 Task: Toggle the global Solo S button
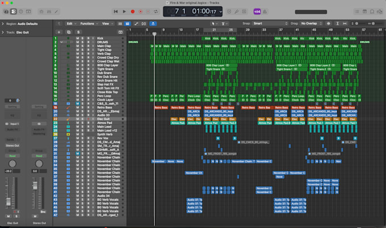tap(78, 32)
